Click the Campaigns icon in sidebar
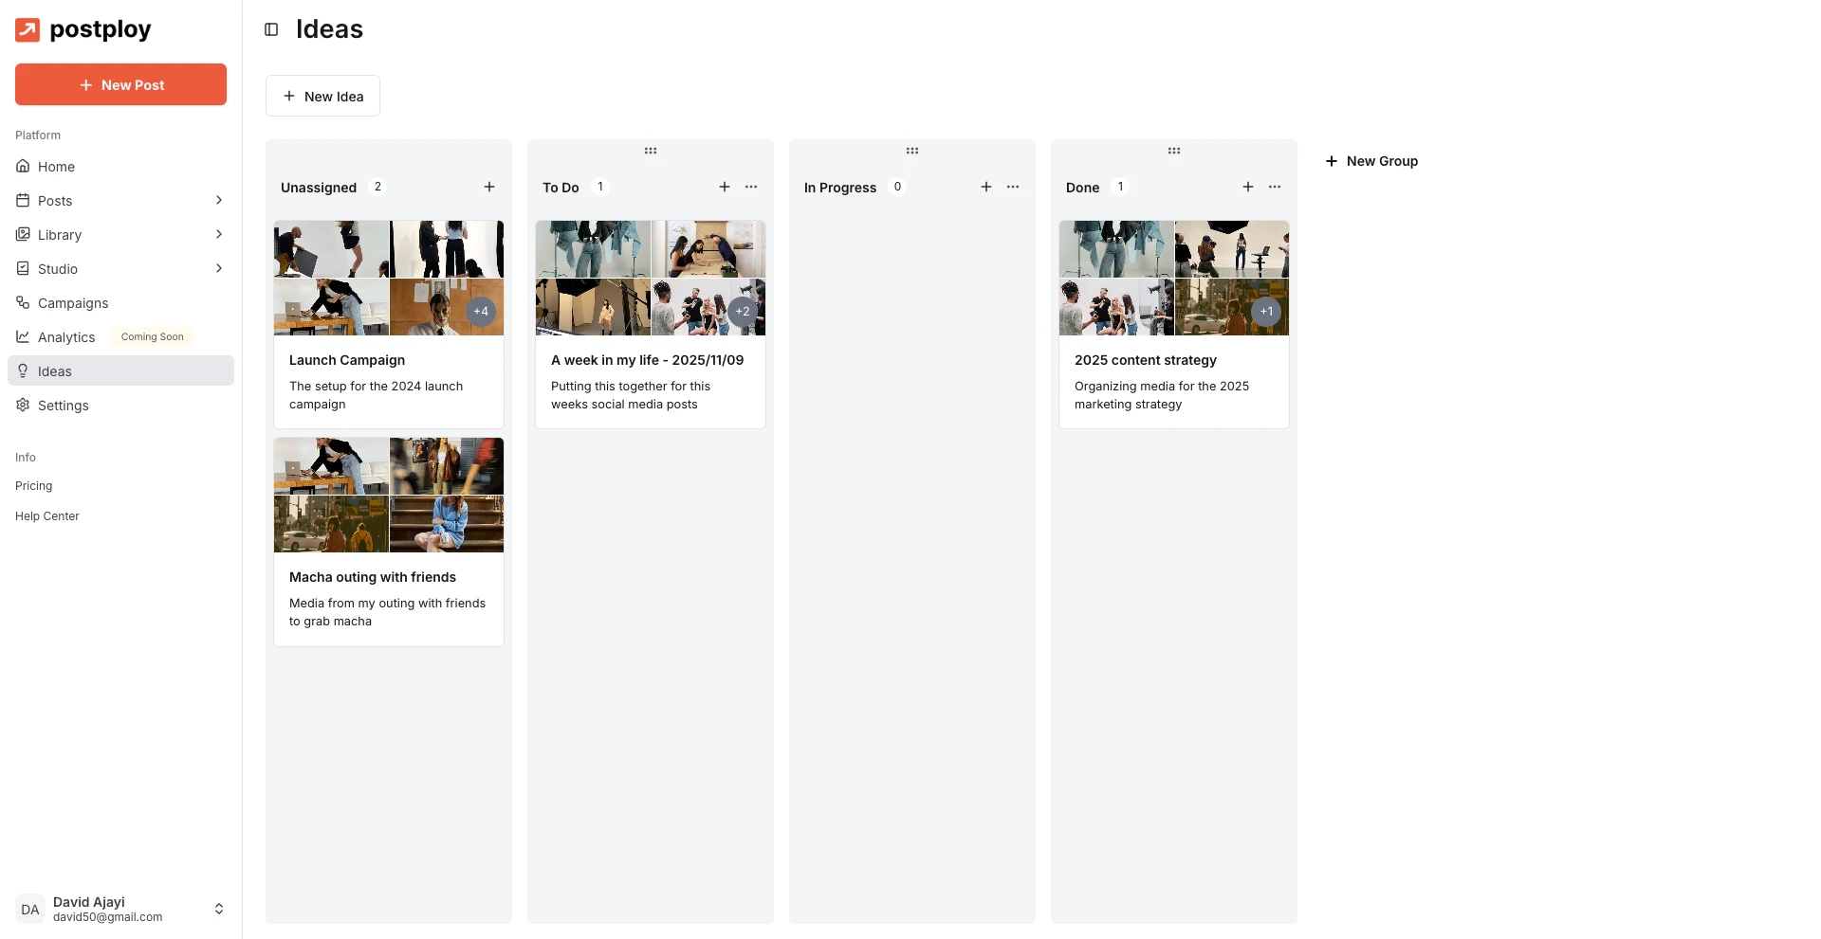 [23, 302]
